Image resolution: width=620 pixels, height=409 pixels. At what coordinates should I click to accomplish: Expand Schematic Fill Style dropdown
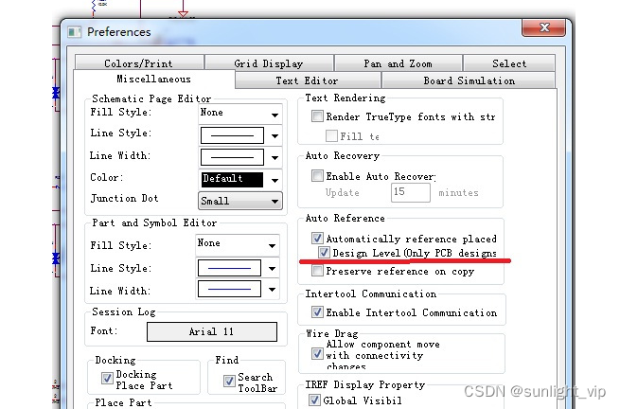(x=275, y=115)
